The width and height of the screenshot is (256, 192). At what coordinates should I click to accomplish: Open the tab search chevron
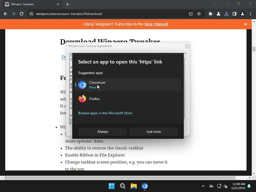pyautogui.click(x=216, y=3)
